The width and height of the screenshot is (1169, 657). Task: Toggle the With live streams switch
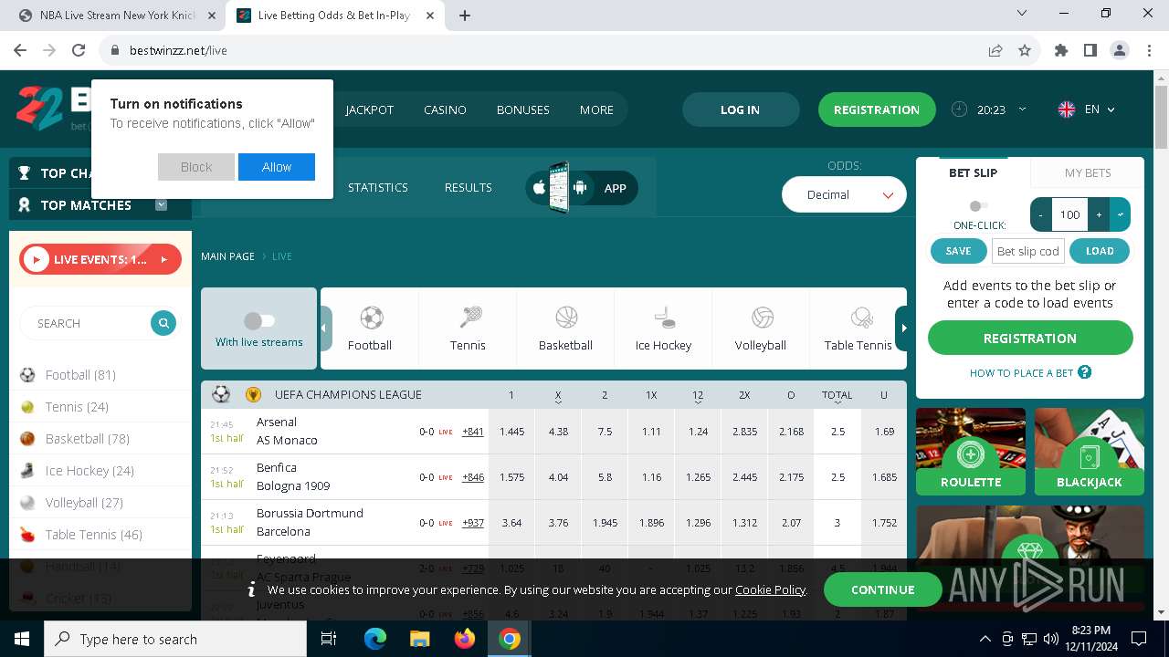259,320
